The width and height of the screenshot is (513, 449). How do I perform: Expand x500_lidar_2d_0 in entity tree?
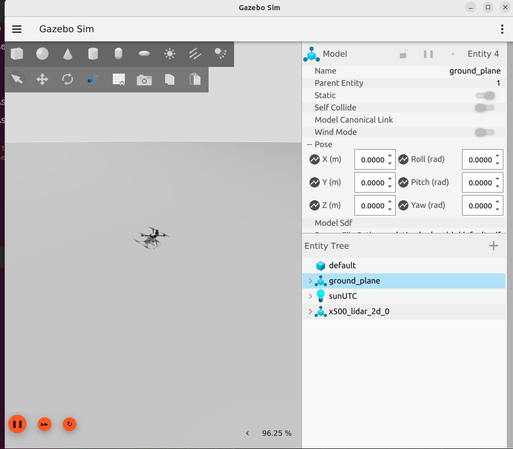[310, 312]
